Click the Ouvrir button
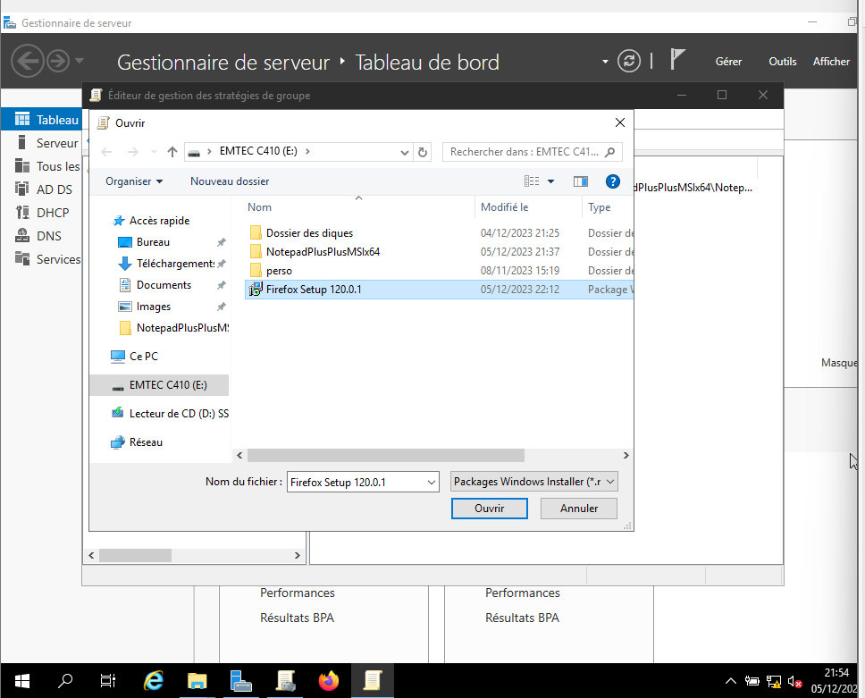This screenshot has height=698, width=865. [x=489, y=509]
